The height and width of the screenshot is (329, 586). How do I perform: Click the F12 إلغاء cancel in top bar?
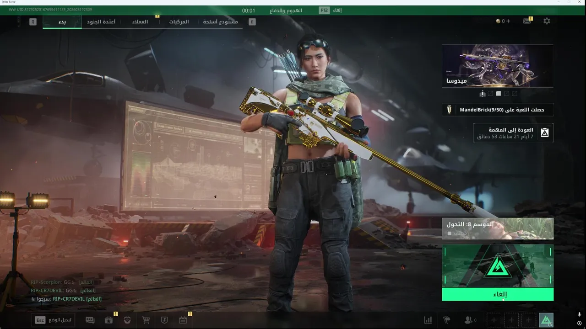point(331,10)
